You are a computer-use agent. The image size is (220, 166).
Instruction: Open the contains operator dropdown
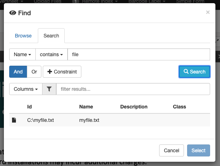[x=51, y=54]
